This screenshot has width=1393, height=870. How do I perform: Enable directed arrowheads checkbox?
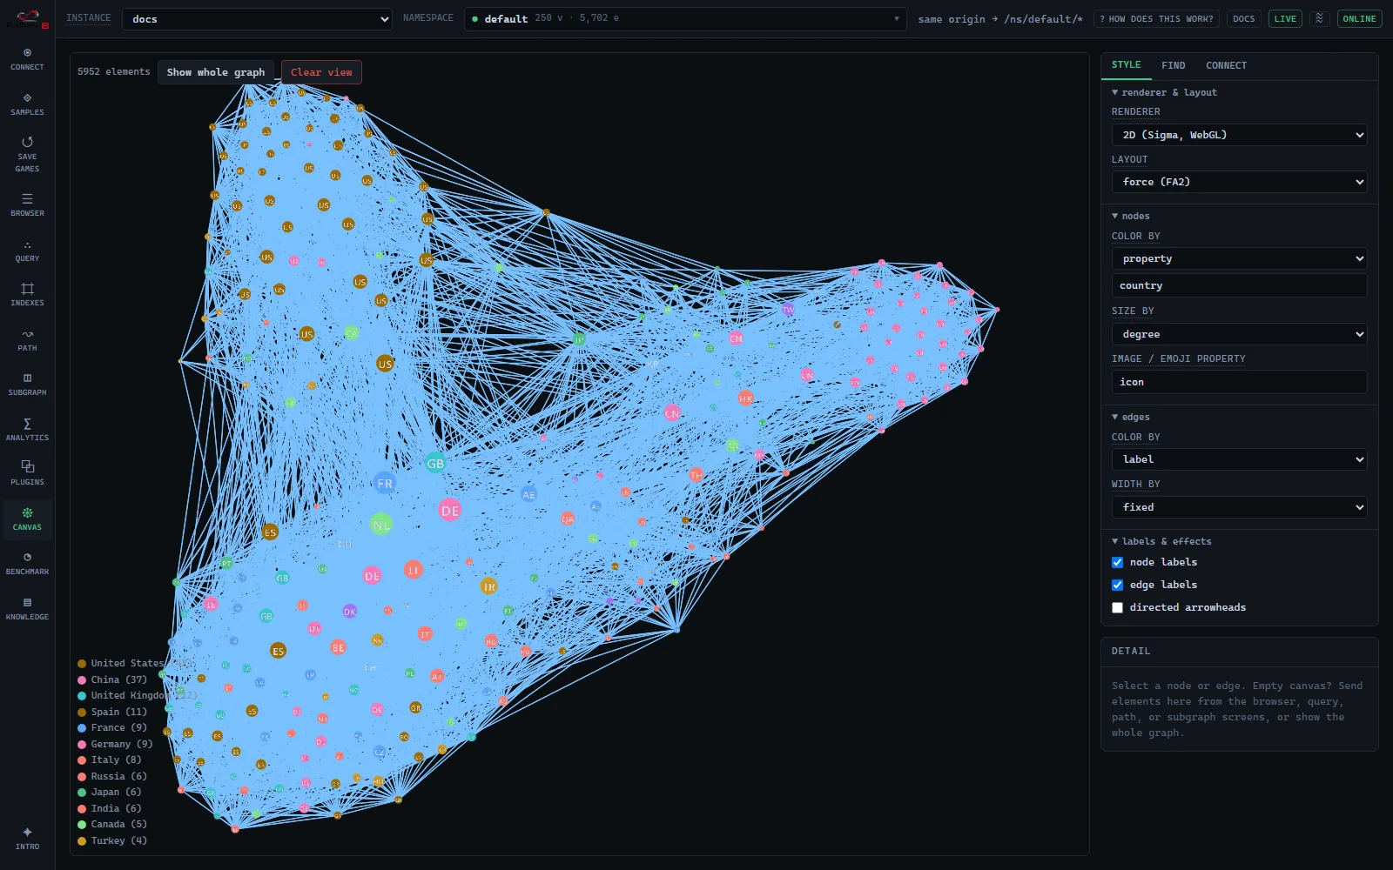[1117, 607]
